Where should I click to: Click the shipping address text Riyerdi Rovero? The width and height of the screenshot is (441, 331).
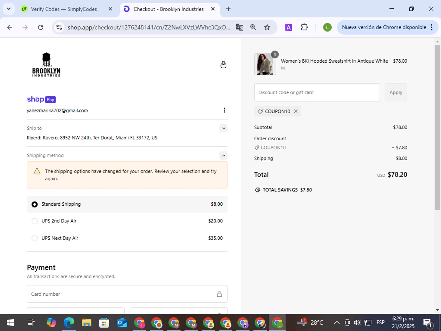point(92,138)
